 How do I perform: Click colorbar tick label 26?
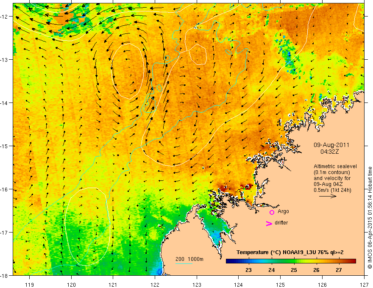tap(316, 270)
